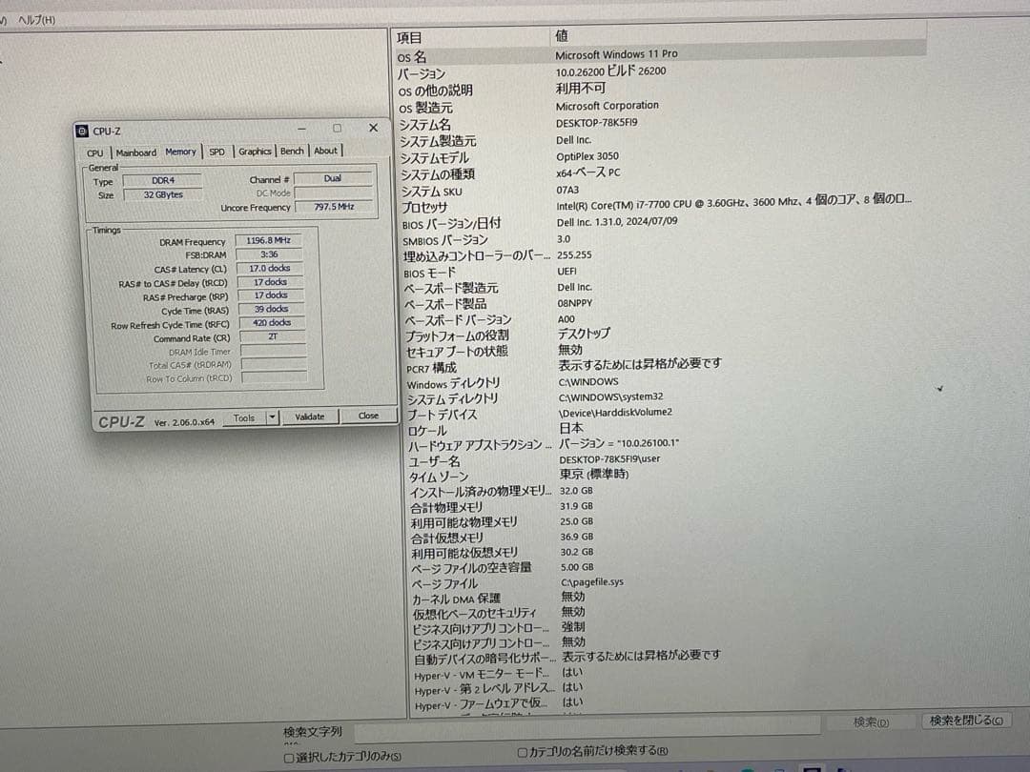Open the ヘルプ(H) menu
Screen dimensions: 1030x772
(x=35, y=18)
